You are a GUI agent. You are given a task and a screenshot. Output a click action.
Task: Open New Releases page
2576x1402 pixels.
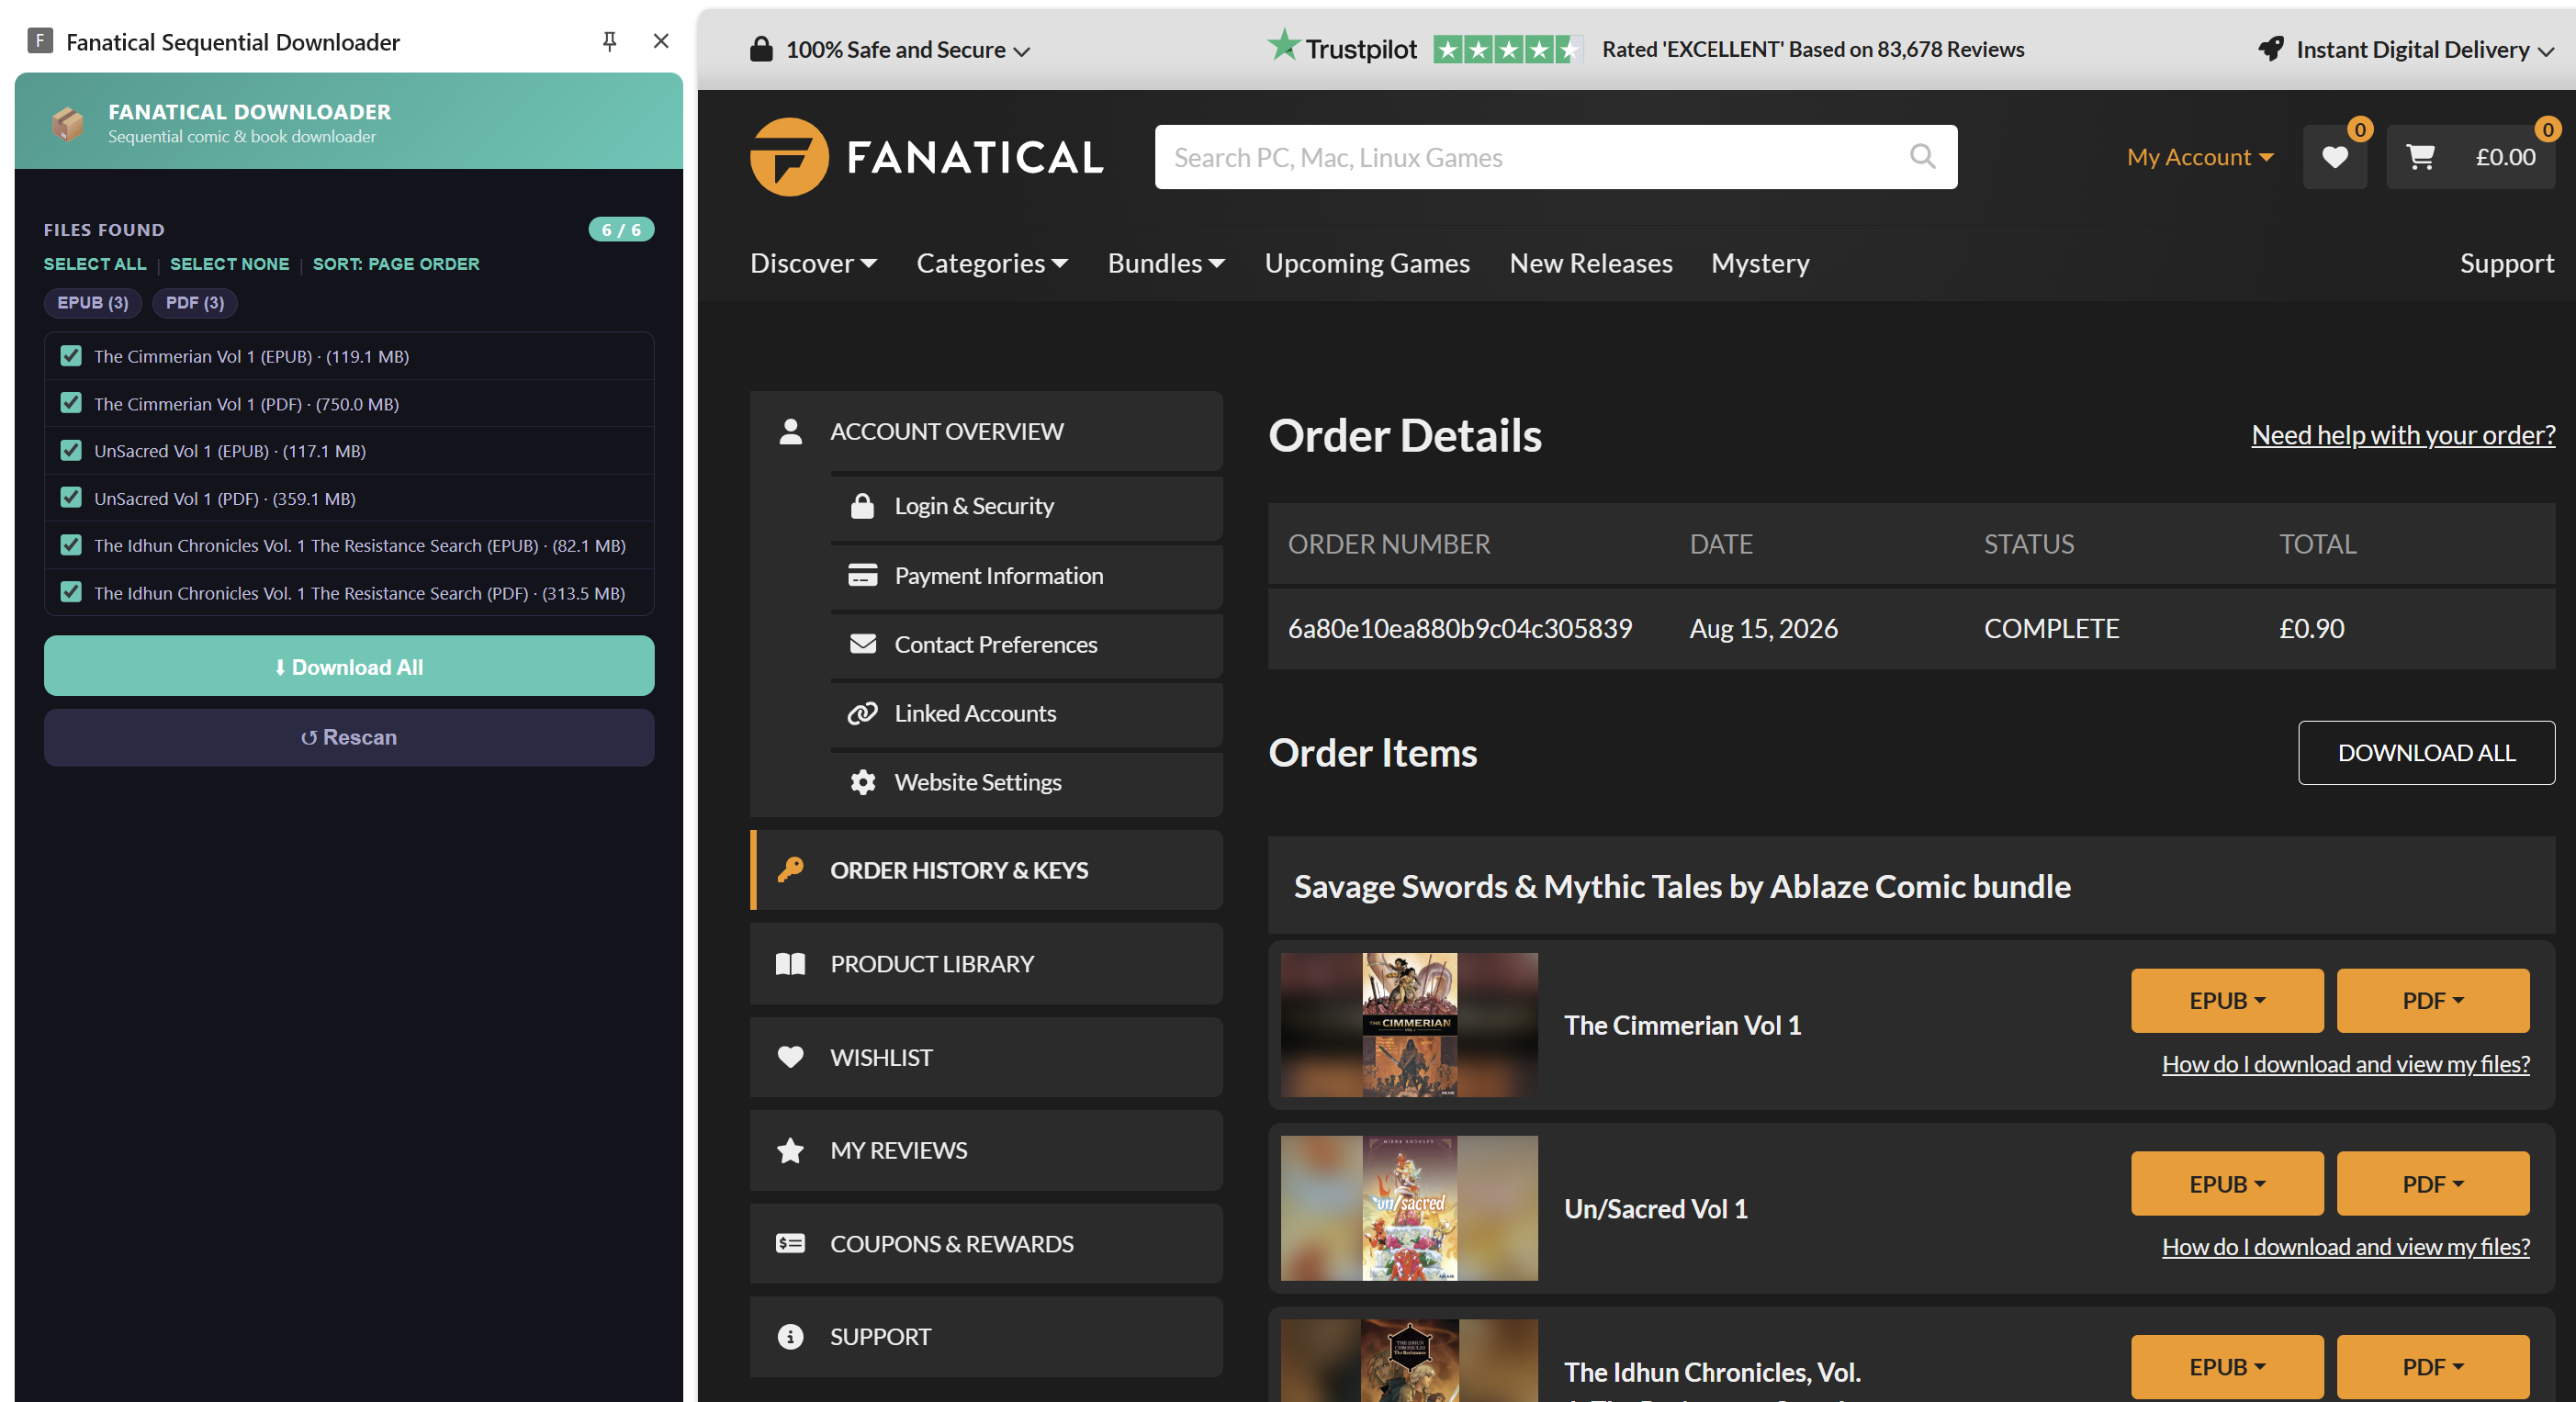pyautogui.click(x=1591, y=263)
